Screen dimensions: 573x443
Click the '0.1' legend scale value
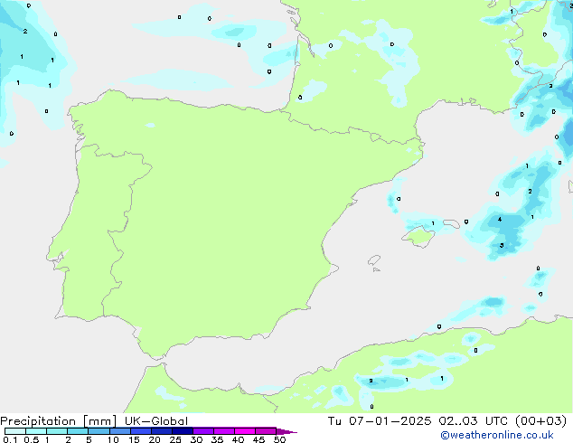[x=10, y=439]
